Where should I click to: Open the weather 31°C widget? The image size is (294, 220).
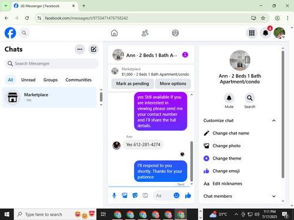tap(218, 215)
